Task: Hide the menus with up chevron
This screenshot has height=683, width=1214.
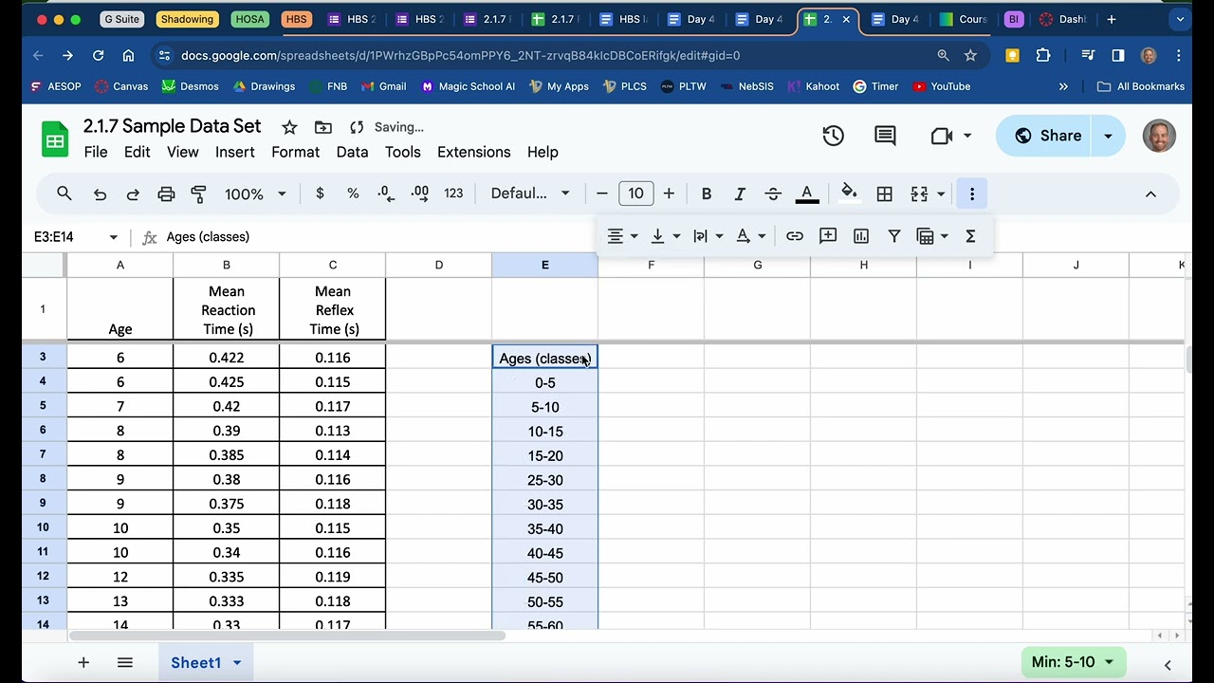Action: point(1150,194)
